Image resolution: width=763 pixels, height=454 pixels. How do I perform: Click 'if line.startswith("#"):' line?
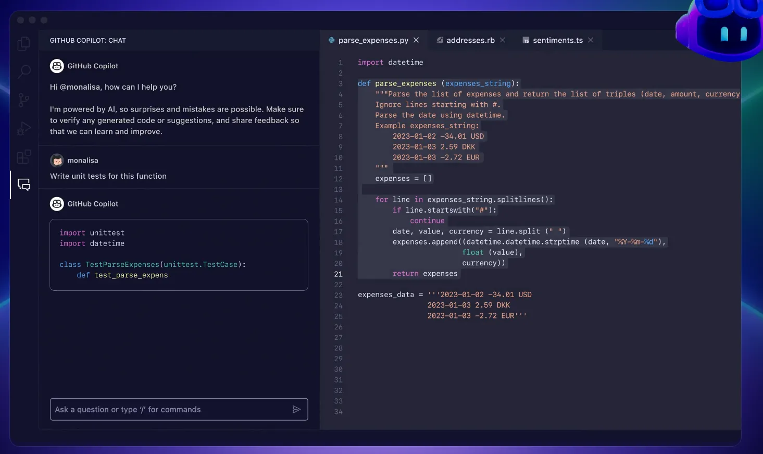pyautogui.click(x=445, y=210)
